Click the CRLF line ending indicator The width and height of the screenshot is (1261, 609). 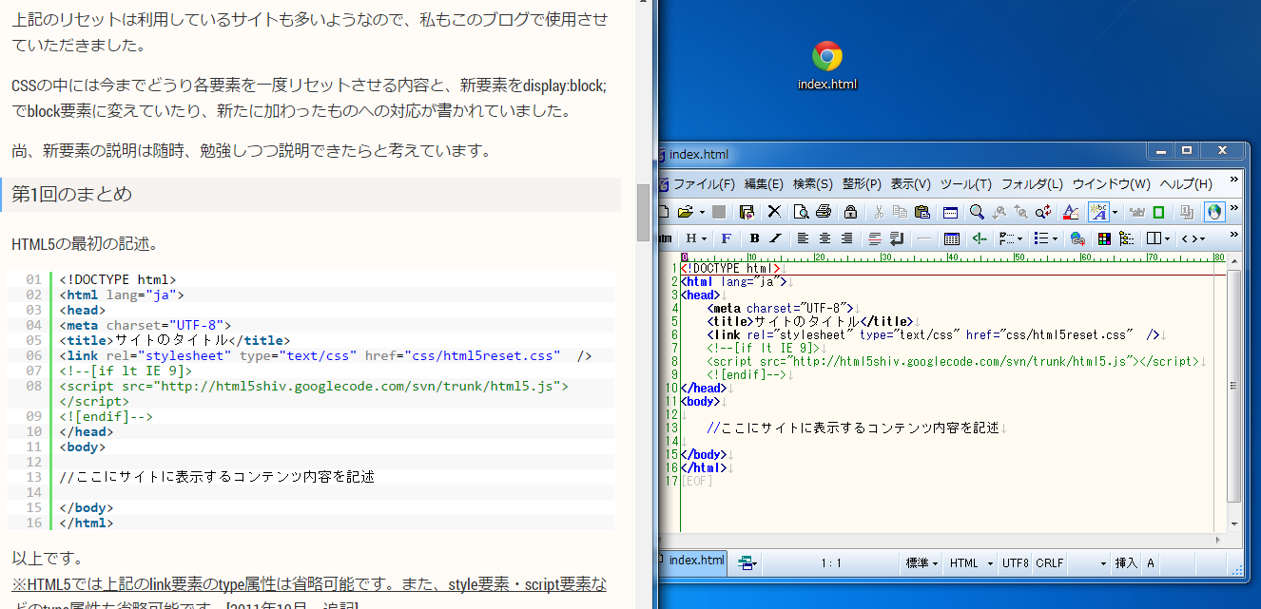1050,563
